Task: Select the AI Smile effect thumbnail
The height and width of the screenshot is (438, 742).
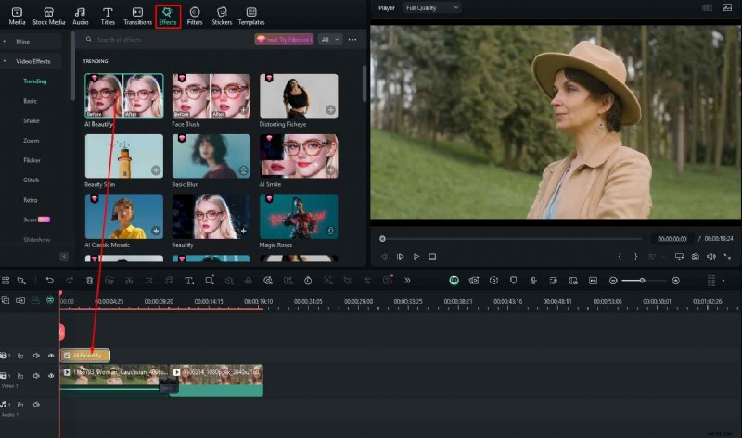Action: (x=299, y=156)
